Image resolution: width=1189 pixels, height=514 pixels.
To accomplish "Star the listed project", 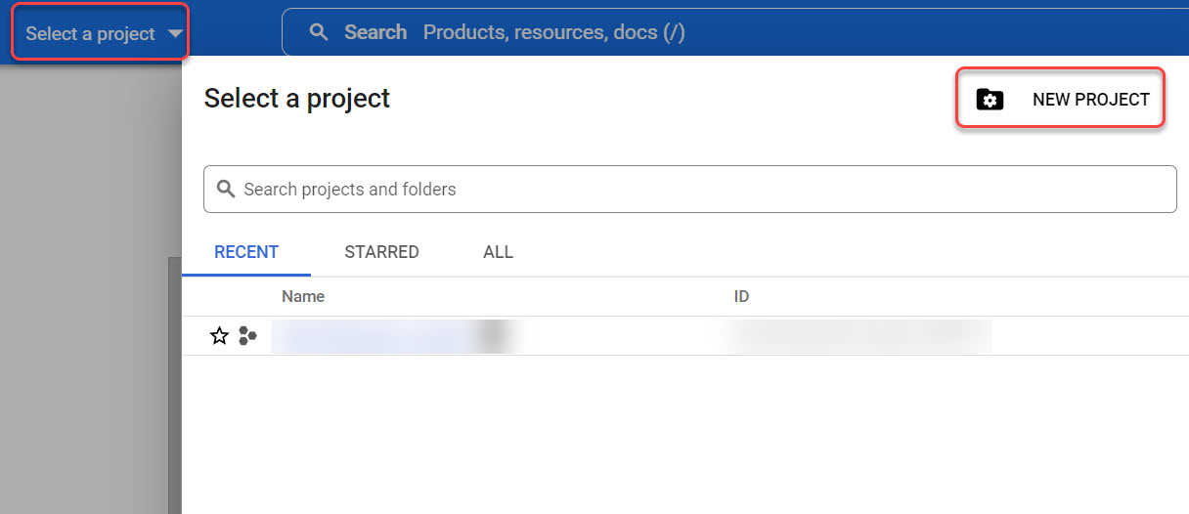I will pos(219,336).
